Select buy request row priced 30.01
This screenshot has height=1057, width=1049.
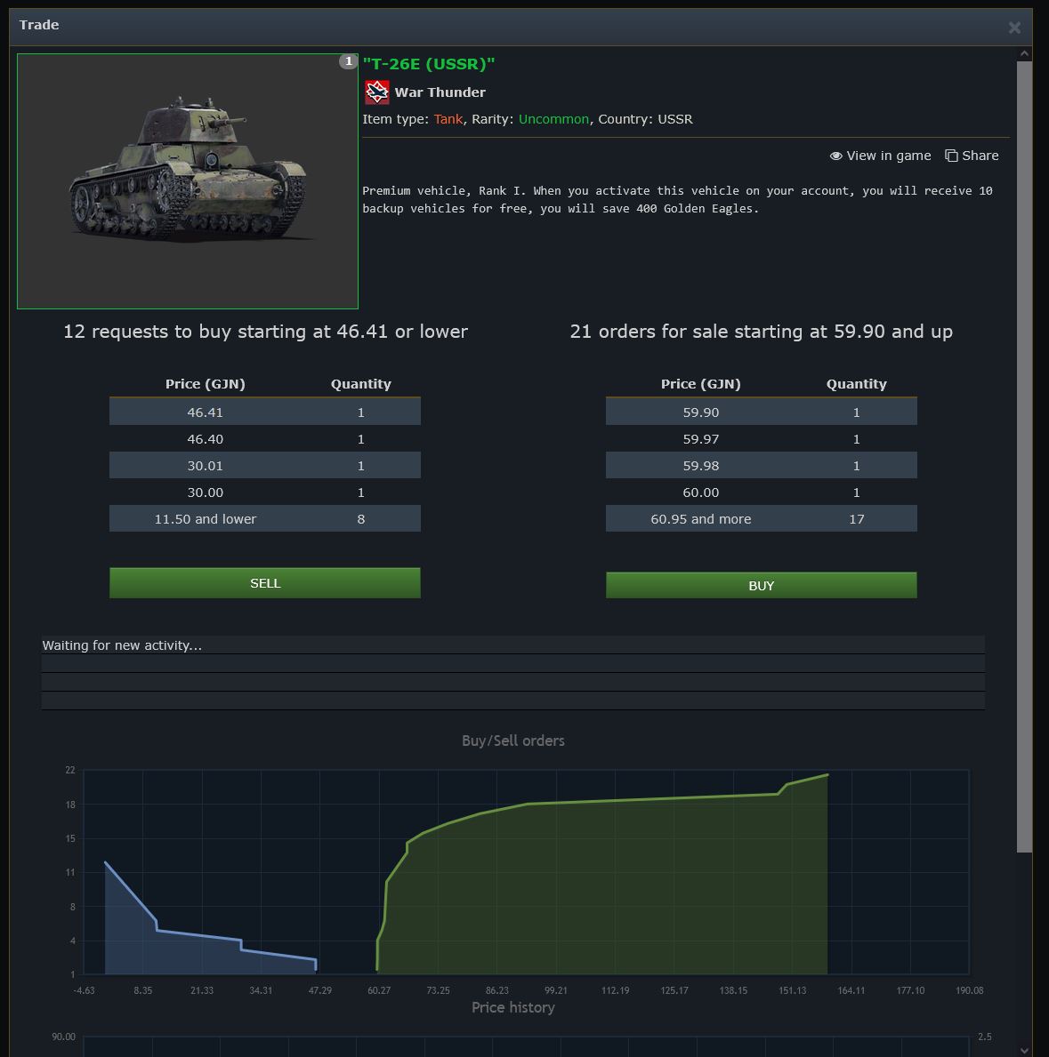click(265, 466)
